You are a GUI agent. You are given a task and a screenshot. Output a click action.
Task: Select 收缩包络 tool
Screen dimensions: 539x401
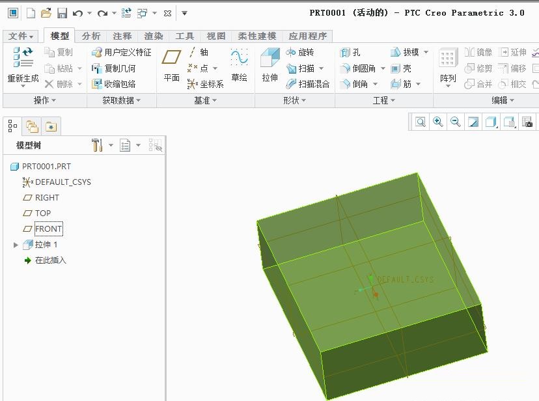click(113, 84)
